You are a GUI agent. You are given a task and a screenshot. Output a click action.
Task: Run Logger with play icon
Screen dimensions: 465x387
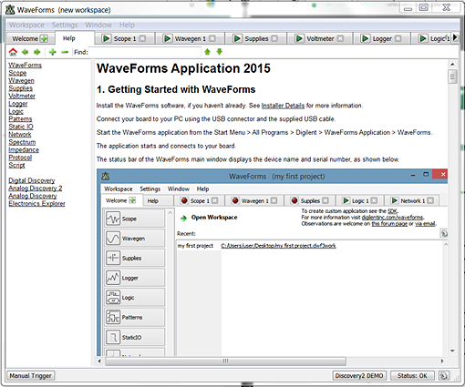365,38
